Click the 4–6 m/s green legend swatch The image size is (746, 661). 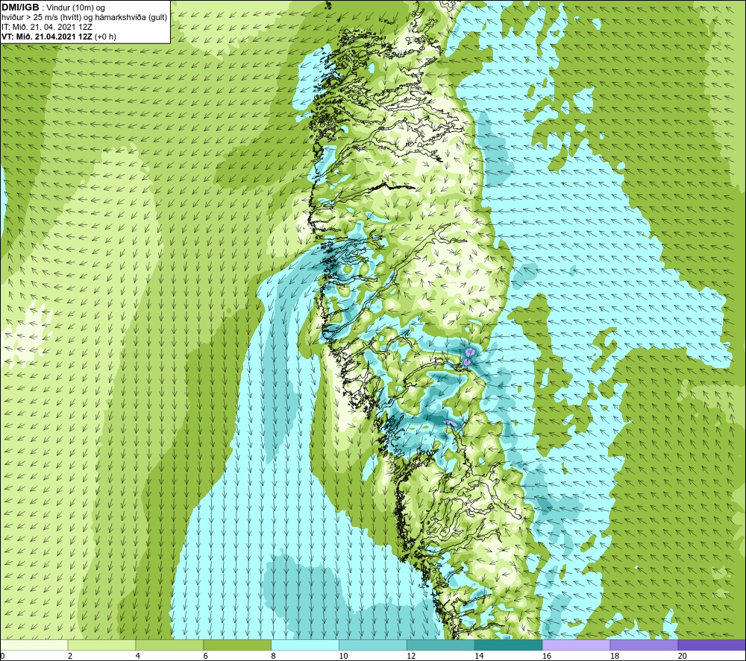tap(169, 645)
